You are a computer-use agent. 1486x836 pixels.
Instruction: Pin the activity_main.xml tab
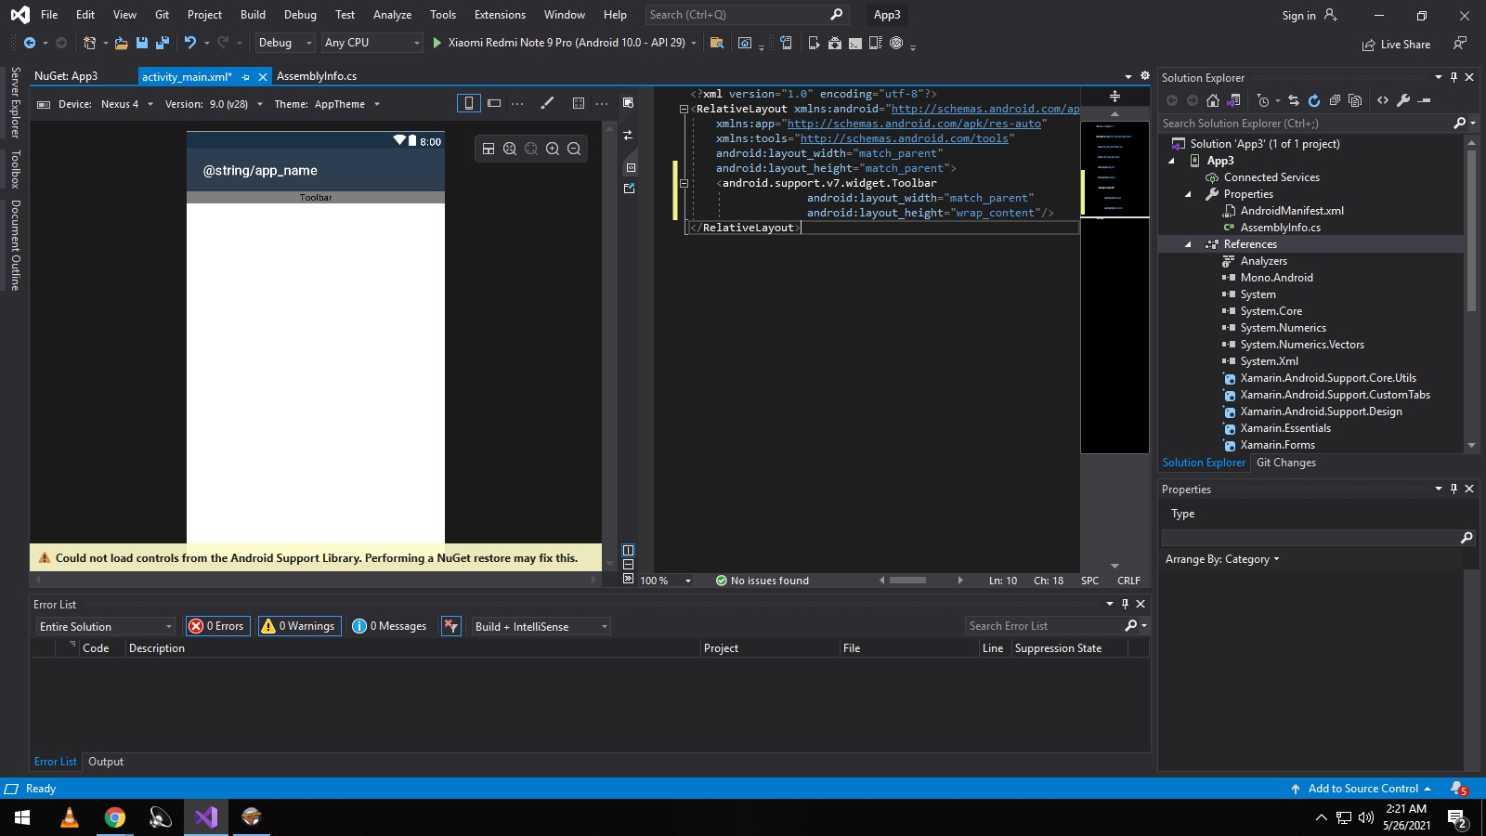click(245, 77)
